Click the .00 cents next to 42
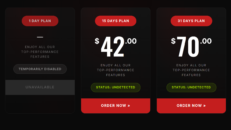The width and height of the screenshot is (231, 130). click(x=131, y=41)
